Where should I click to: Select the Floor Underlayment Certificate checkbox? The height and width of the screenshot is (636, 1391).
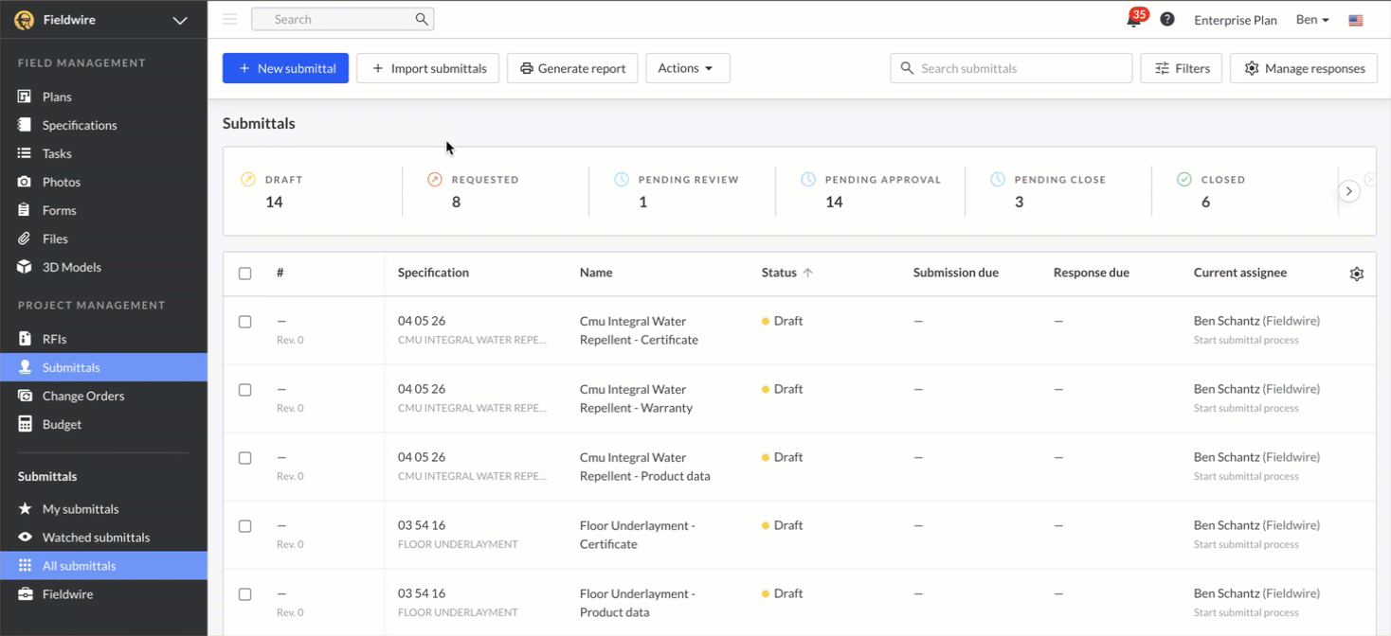tap(244, 526)
